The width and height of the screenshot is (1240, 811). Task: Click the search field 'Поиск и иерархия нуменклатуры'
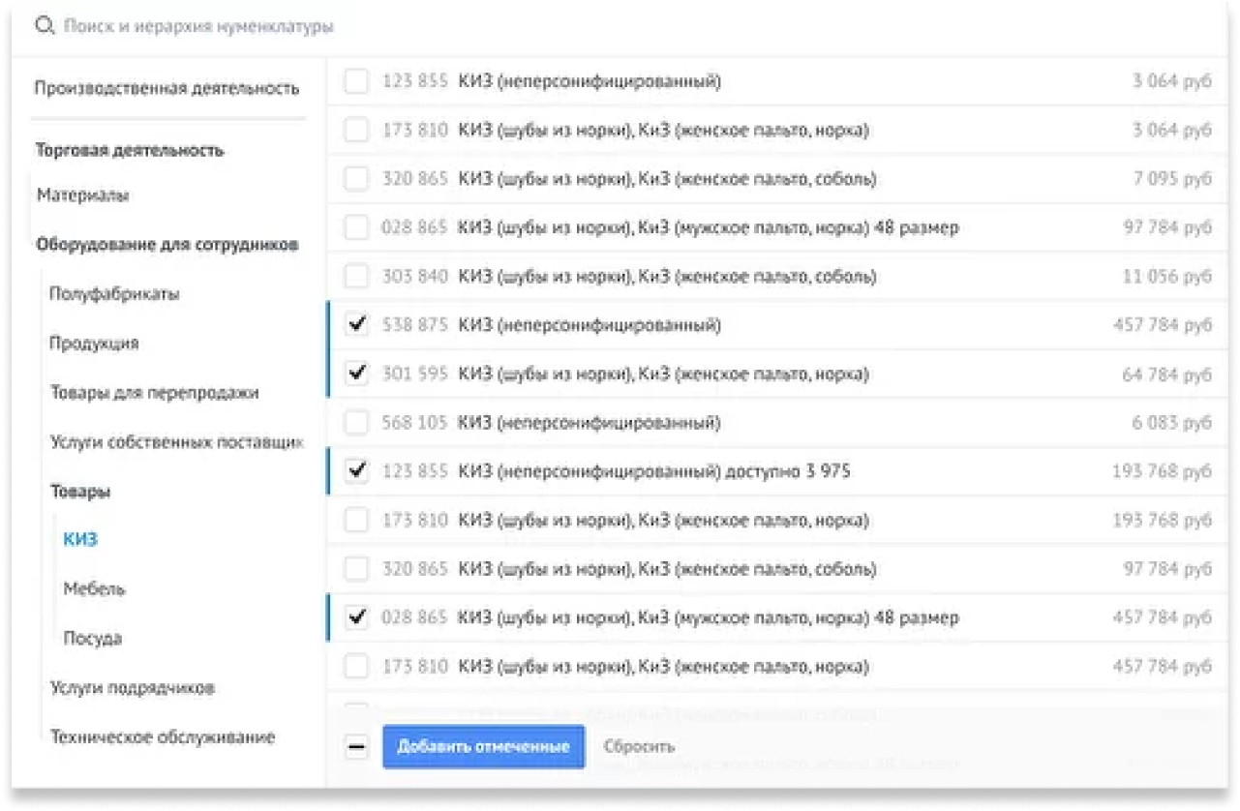pyautogui.click(x=194, y=26)
